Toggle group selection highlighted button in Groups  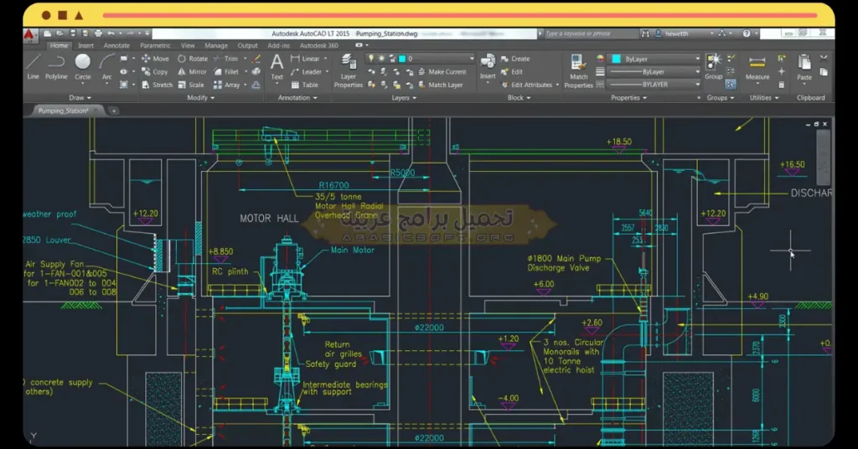731,85
